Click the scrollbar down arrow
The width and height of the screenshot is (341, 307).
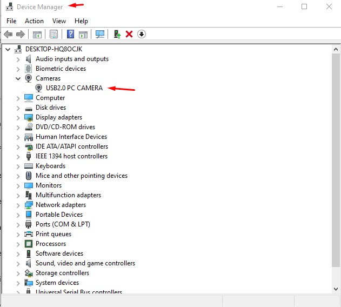click(336, 289)
